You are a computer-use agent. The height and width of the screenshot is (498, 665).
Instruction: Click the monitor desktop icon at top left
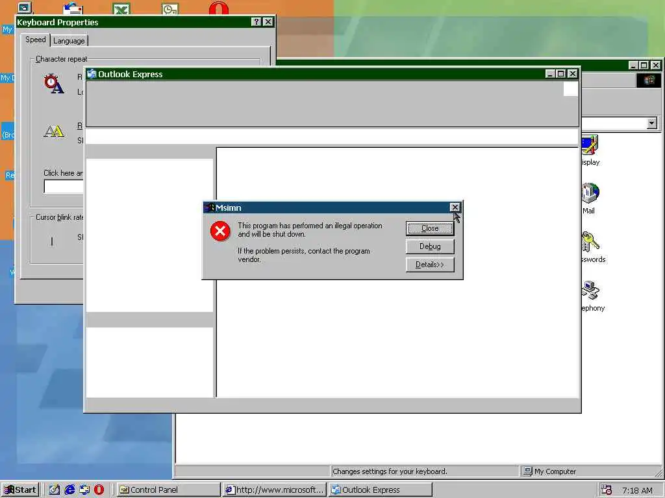[25, 8]
